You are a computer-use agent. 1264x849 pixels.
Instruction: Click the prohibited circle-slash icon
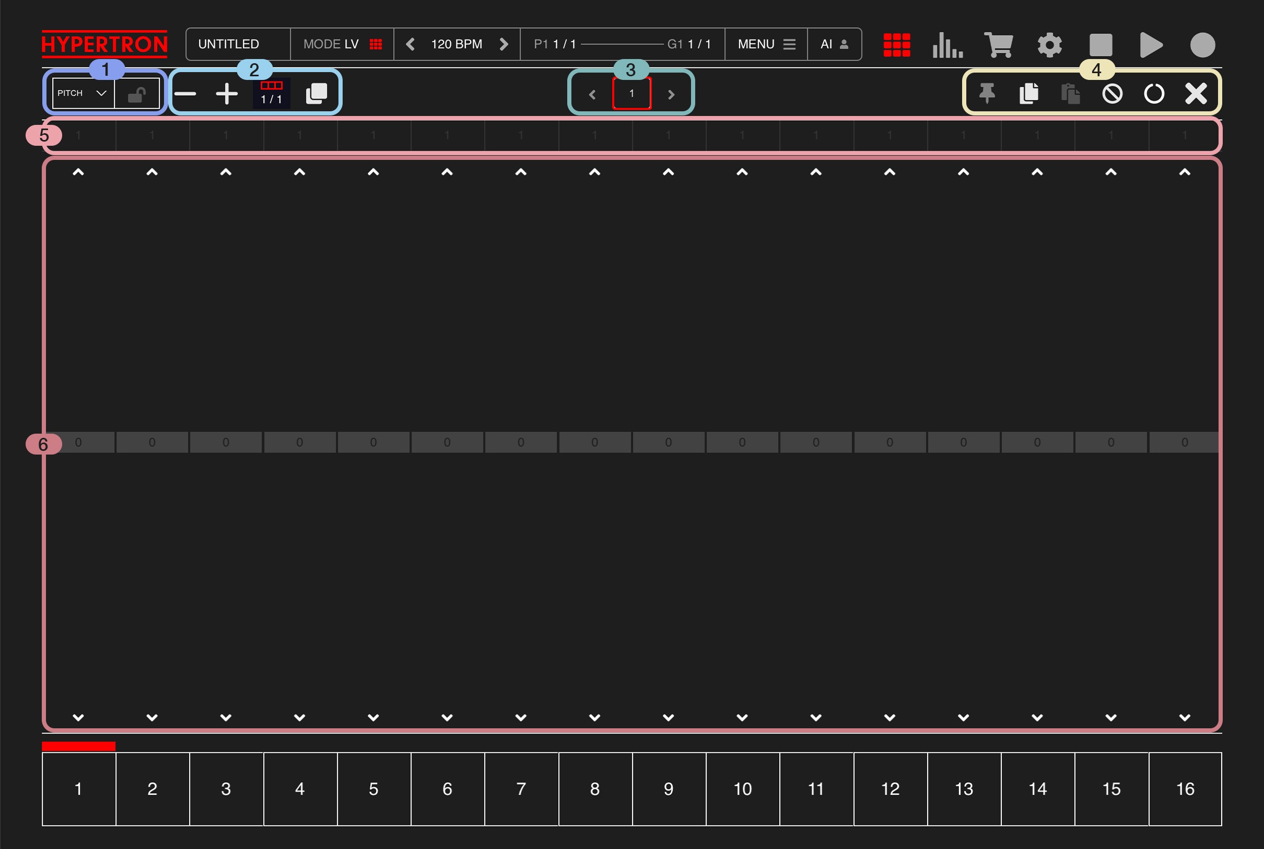(x=1112, y=93)
